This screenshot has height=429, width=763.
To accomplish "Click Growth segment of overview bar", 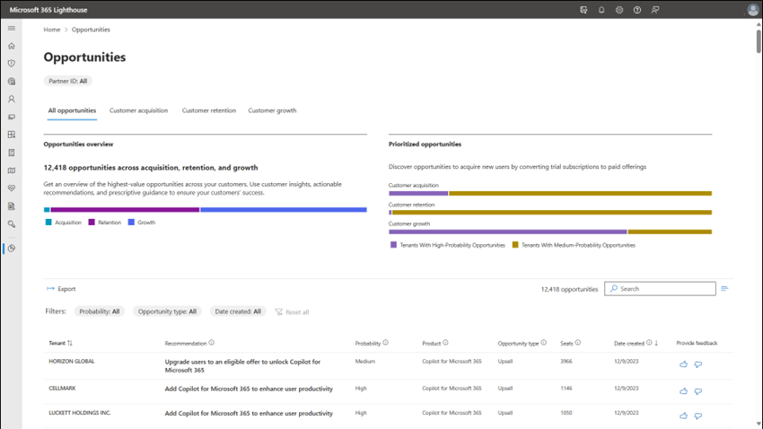I will [x=284, y=210].
